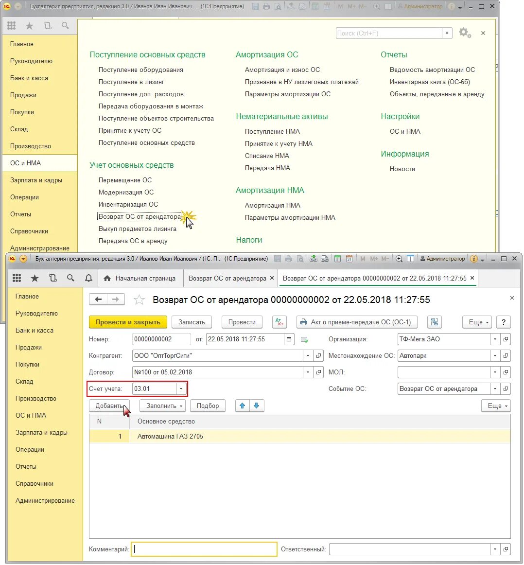
Task: Open help question mark button
Action: click(504, 322)
